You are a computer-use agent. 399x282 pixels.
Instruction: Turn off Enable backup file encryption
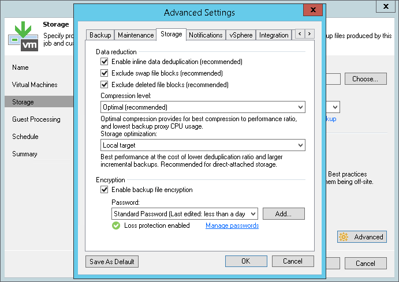(105, 190)
